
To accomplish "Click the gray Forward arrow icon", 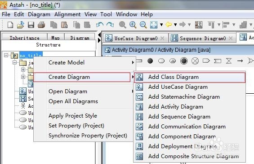I will point(183,25).
